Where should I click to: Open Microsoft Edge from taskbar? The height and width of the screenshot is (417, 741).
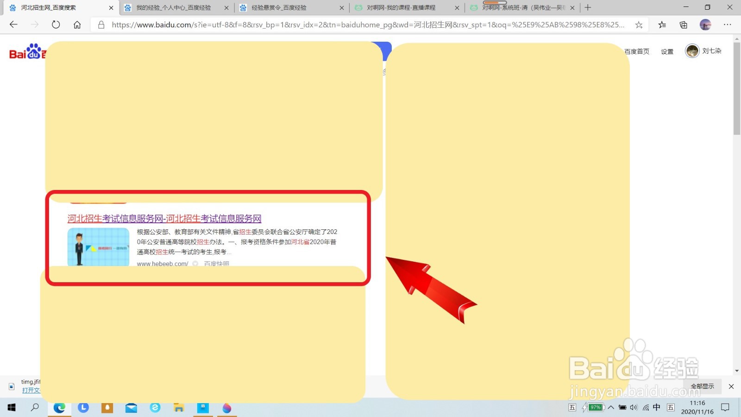coord(59,408)
